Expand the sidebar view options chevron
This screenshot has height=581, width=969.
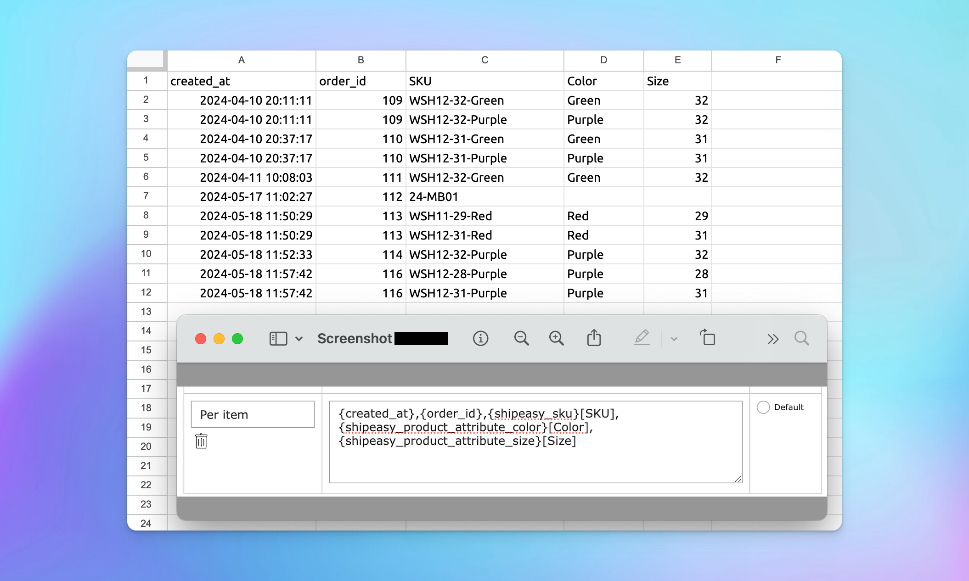tap(299, 339)
